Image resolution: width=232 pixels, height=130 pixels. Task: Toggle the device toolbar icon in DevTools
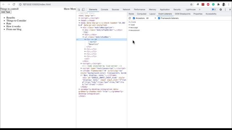pyautogui.click(x=83, y=10)
